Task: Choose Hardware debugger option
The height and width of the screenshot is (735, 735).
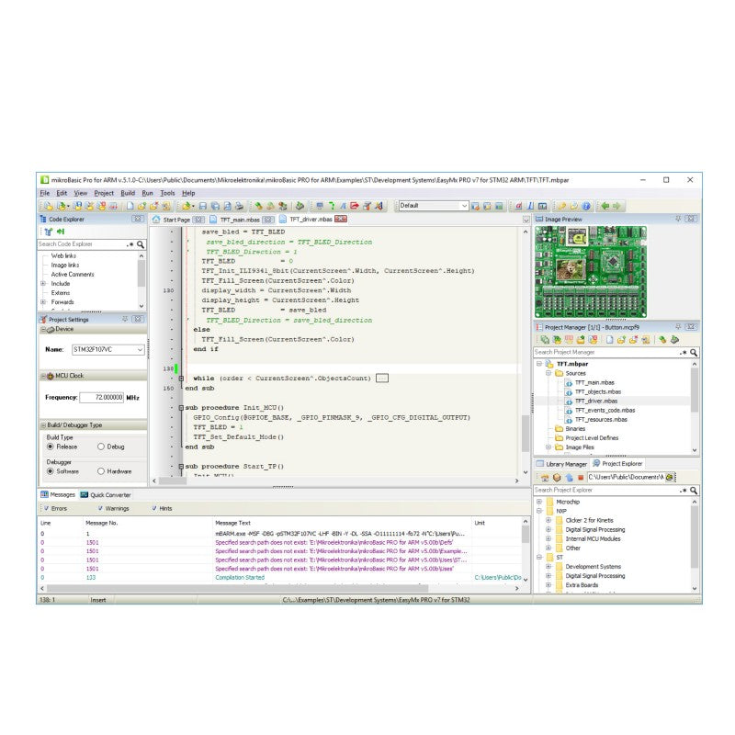Action: coord(101,470)
